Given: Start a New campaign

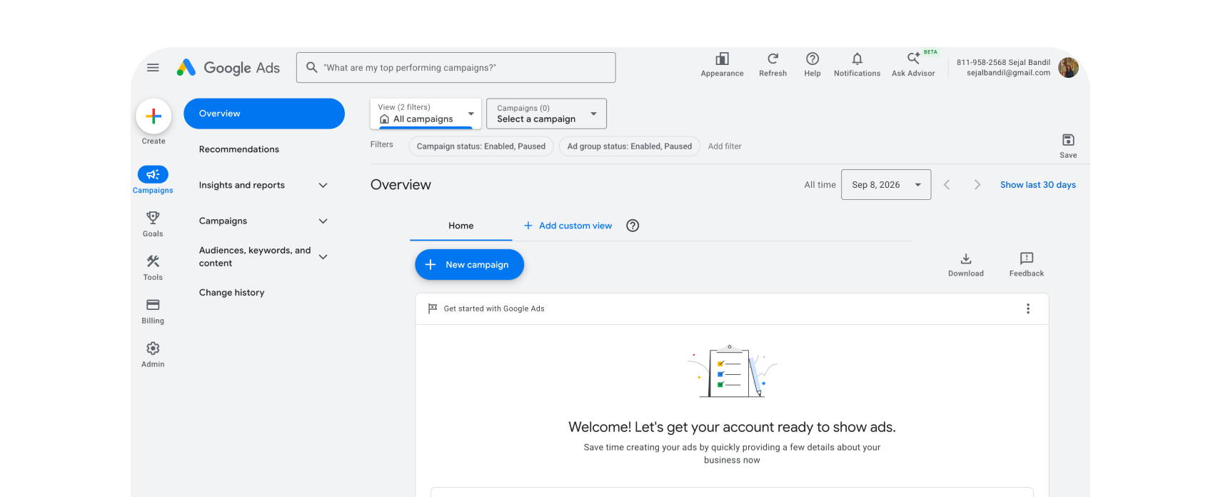Looking at the screenshot, I should pyautogui.click(x=470, y=265).
